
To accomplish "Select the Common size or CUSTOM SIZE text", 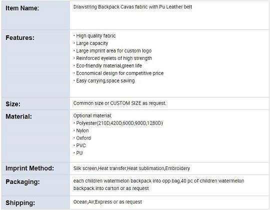I will [120, 103].
